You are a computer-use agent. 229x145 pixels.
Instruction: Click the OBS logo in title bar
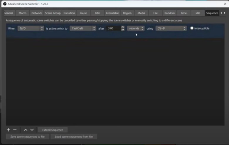[4, 4]
